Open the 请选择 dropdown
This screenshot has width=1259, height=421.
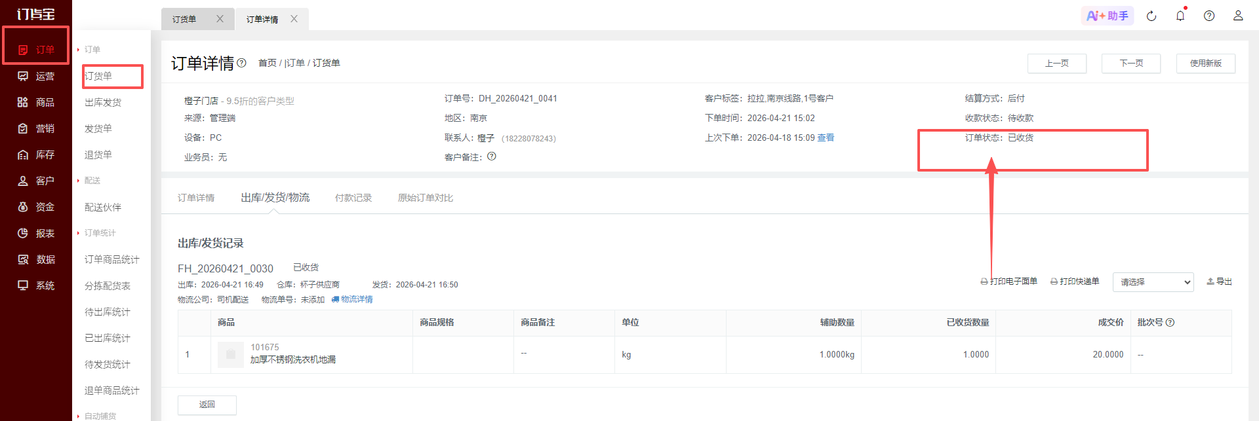(x=1153, y=282)
